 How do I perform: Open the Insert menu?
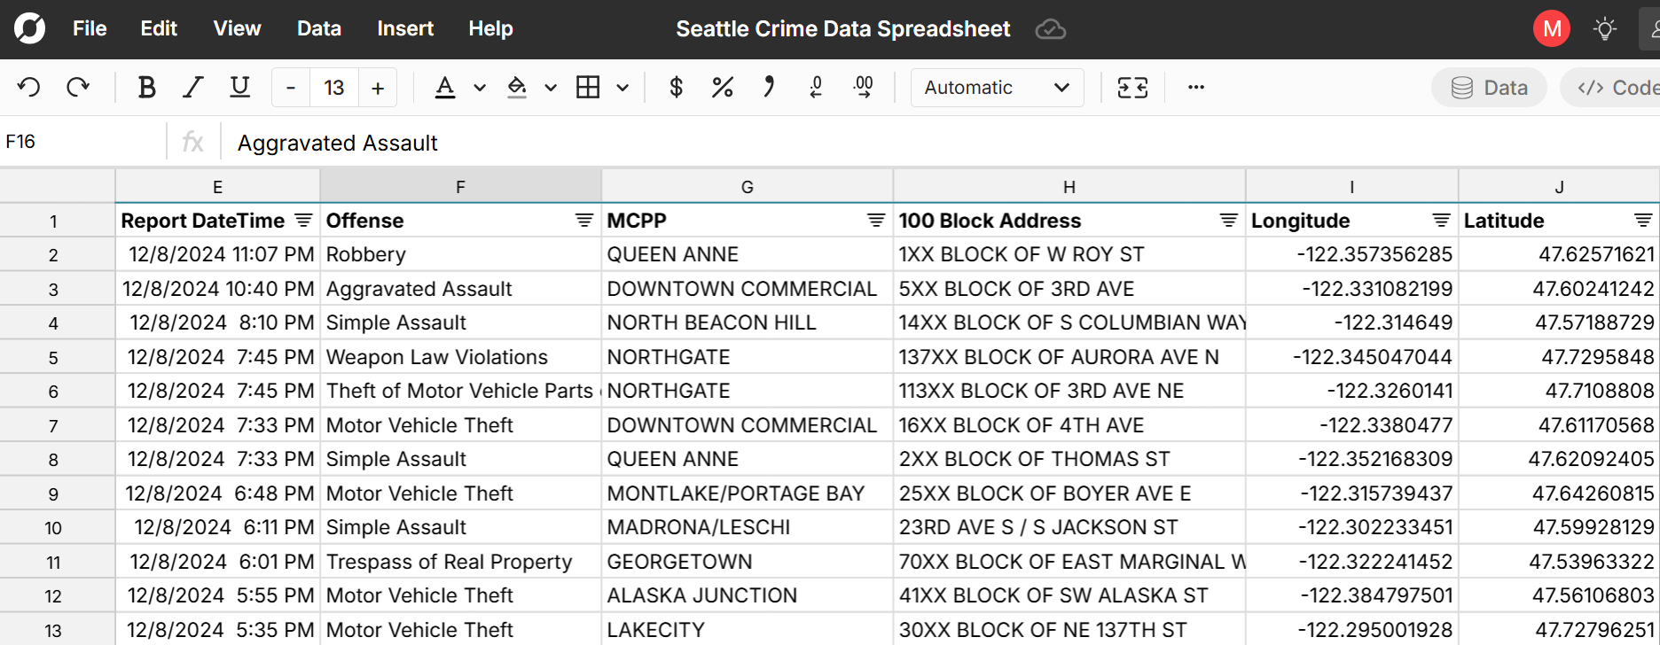coord(404,28)
